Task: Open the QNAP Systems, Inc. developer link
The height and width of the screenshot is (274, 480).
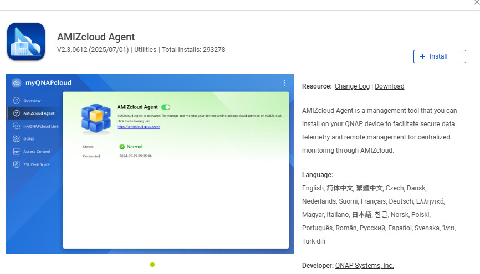Action: [x=364, y=266]
